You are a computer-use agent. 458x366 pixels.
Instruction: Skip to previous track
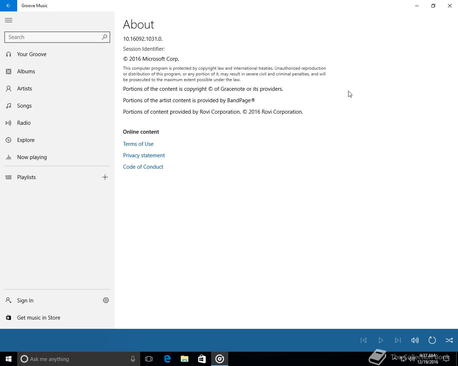pos(364,340)
